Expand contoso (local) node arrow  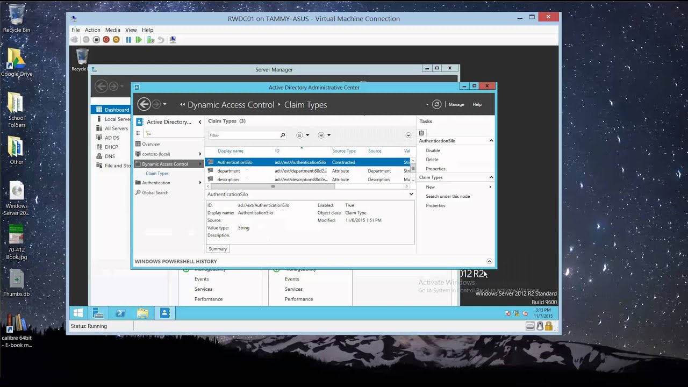tap(200, 154)
